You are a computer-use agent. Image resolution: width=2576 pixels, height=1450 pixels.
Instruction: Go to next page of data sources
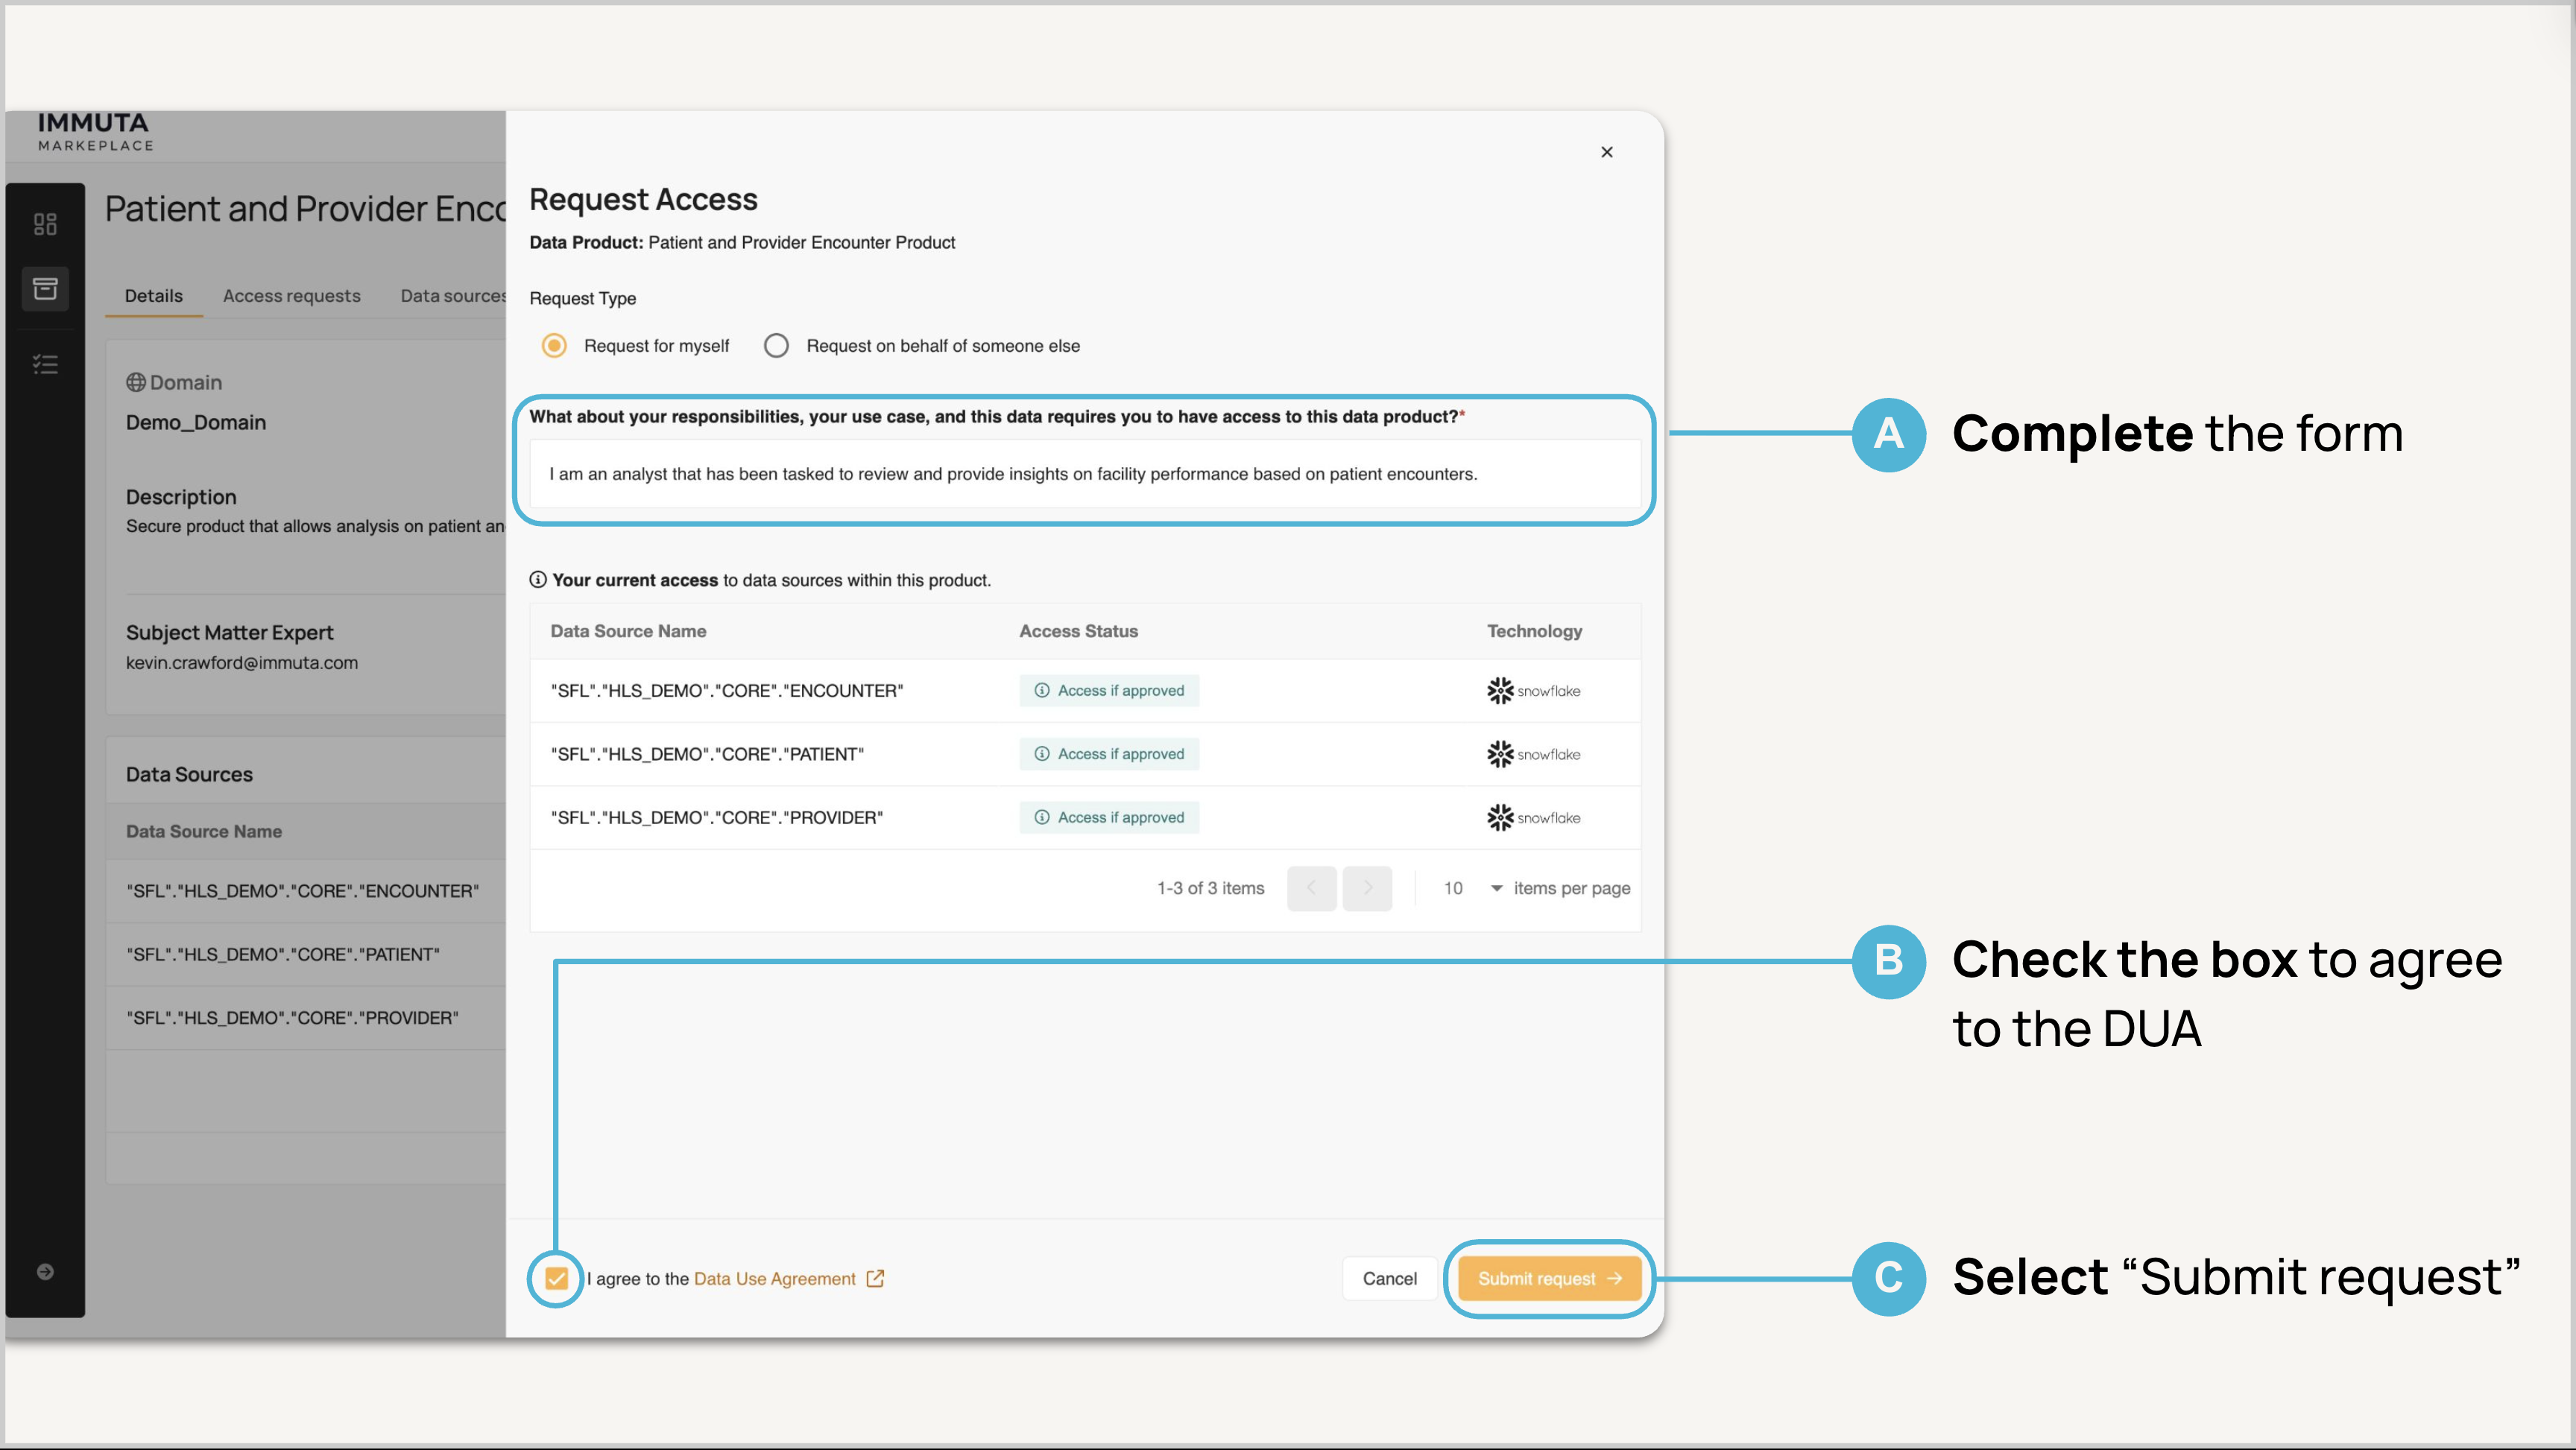tap(1367, 888)
